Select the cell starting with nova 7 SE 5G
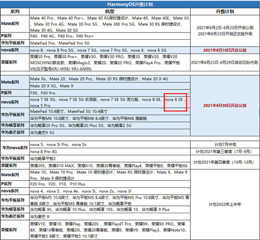 [x=110, y=102]
